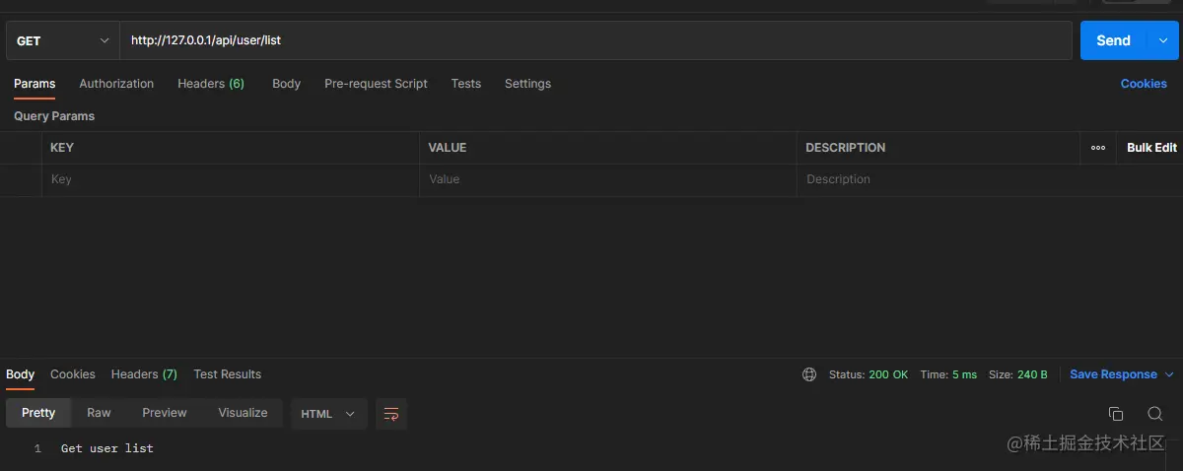Screen dimensions: 1183x471
Task: Click the Query Params label
Action: point(54,116)
